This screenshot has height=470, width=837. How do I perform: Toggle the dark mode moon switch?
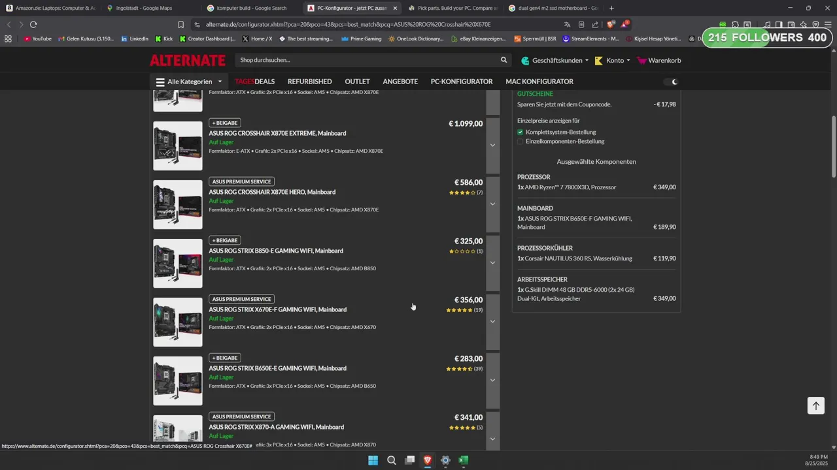[671, 82]
